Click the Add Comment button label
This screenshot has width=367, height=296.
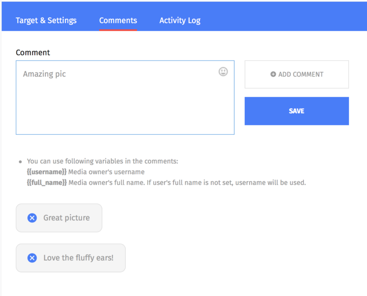pyautogui.click(x=301, y=74)
